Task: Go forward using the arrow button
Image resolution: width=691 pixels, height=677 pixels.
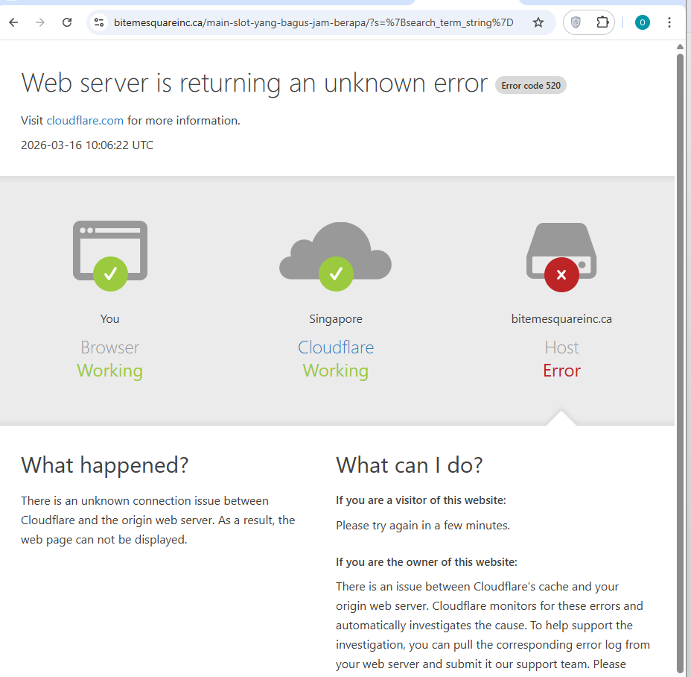Action: (40, 22)
